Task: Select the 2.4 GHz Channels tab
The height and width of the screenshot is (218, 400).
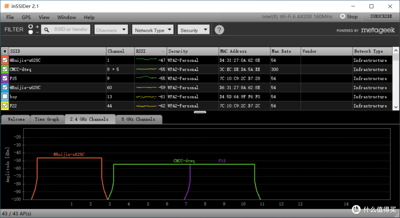Action: click(x=90, y=119)
